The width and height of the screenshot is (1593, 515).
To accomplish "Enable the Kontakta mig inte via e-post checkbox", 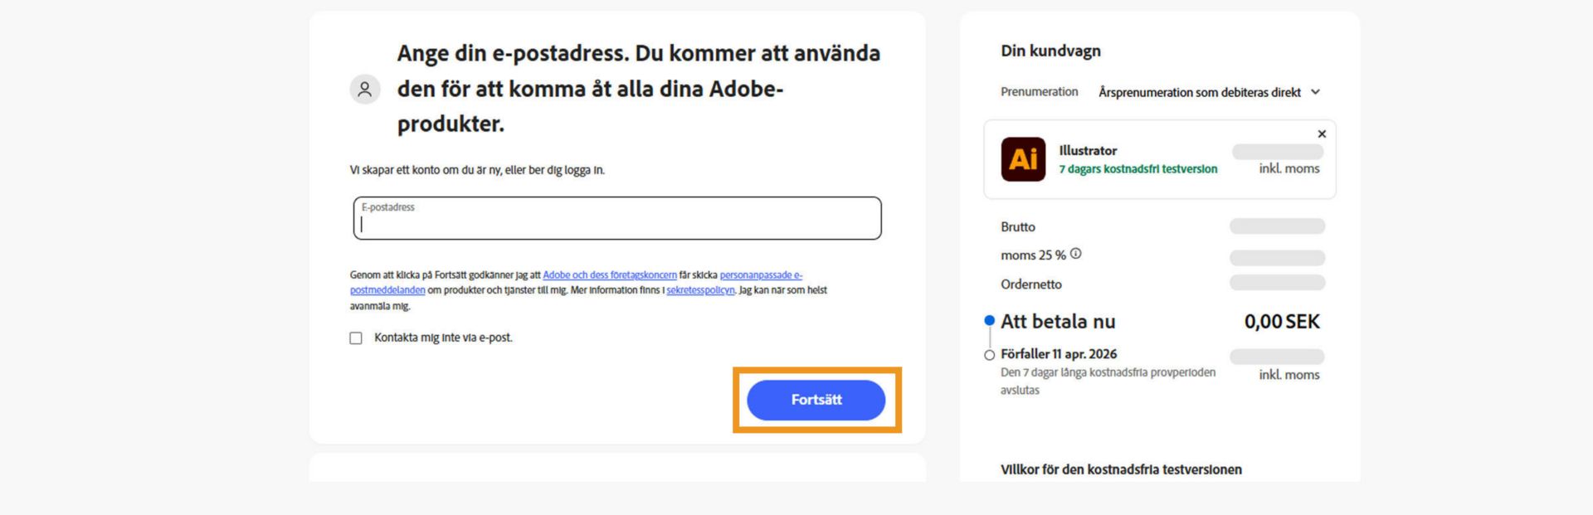I will click(x=355, y=338).
